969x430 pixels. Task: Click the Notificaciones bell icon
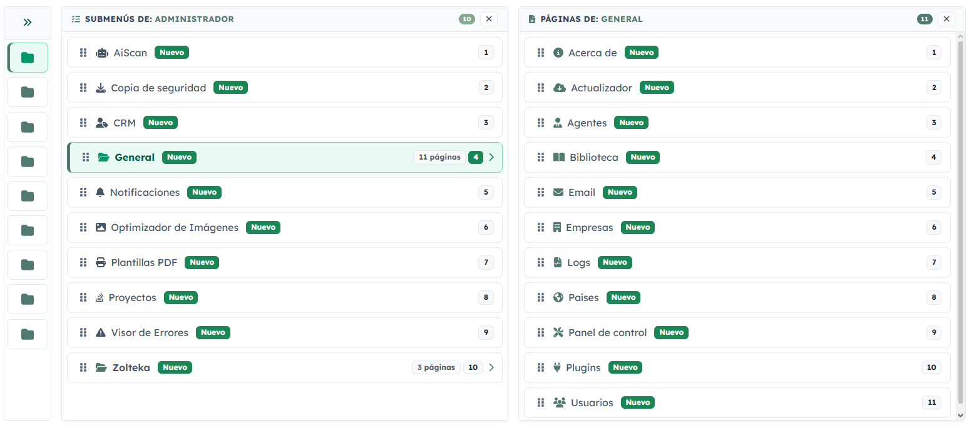click(100, 192)
